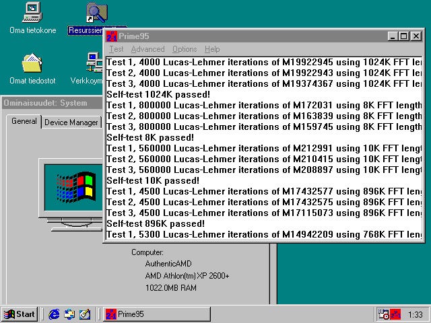Click the Test 1 line for M14942209
Screen dimensions: 431x323
coord(264,234)
